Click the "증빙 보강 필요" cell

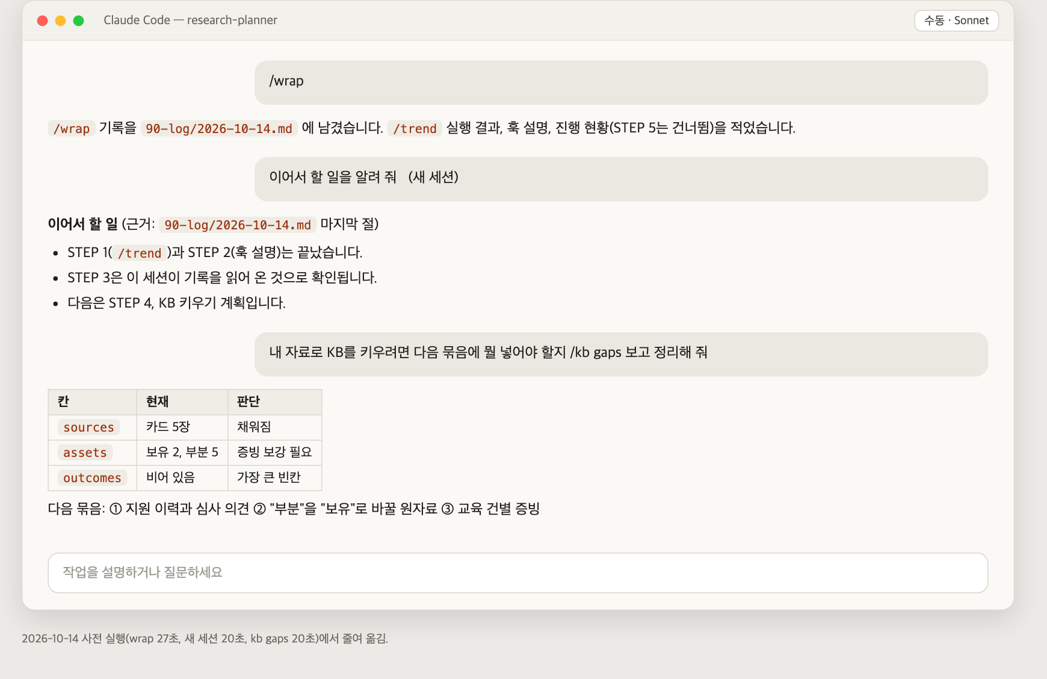pyautogui.click(x=274, y=453)
